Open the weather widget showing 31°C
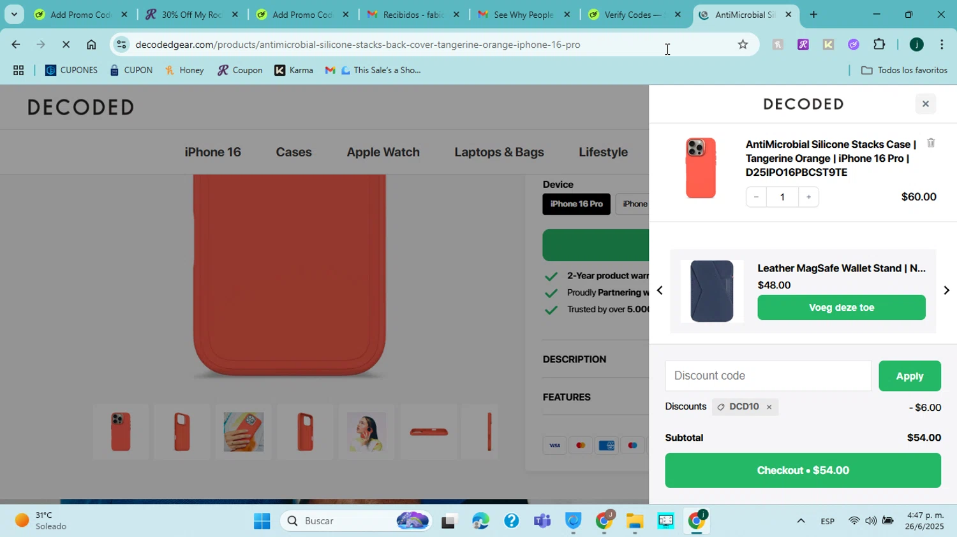Image resolution: width=957 pixels, height=537 pixels. (42, 521)
